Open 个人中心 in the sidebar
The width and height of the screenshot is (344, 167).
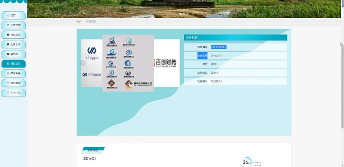pyautogui.click(x=14, y=93)
